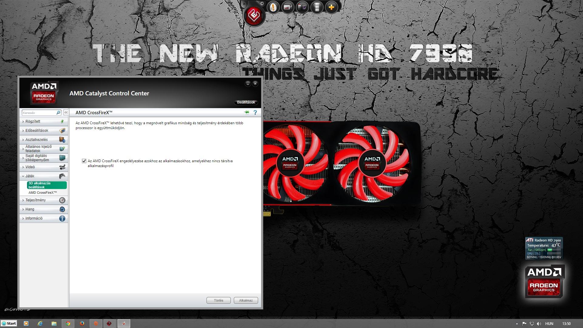Open the Beállítások menu button
The height and width of the screenshot is (328, 583).
click(x=246, y=102)
